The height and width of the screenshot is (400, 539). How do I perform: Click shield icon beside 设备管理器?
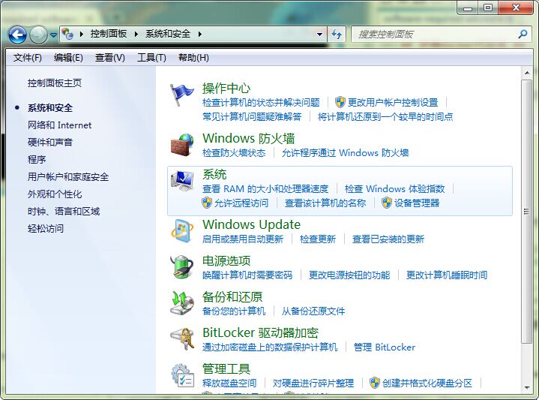point(387,203)
